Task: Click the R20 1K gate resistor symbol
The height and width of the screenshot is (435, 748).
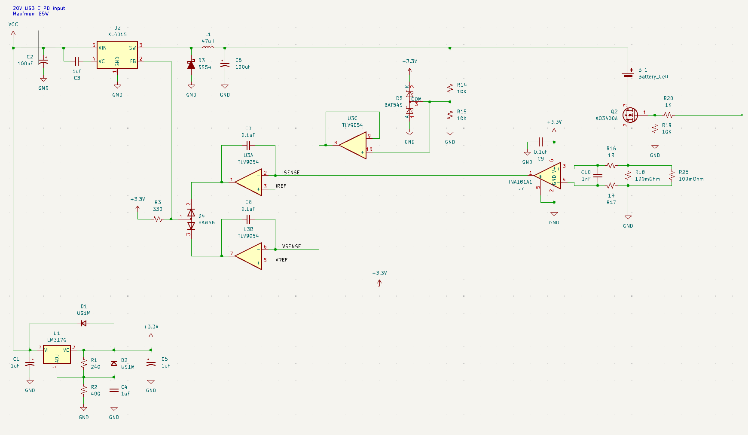Action: 668,115
